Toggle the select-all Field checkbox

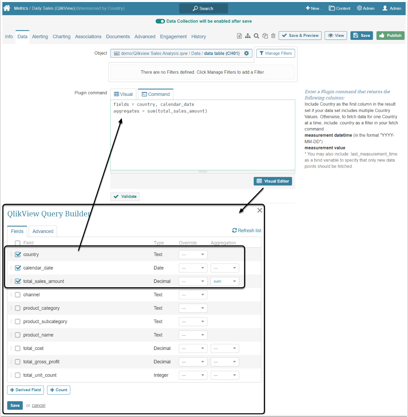18,243
